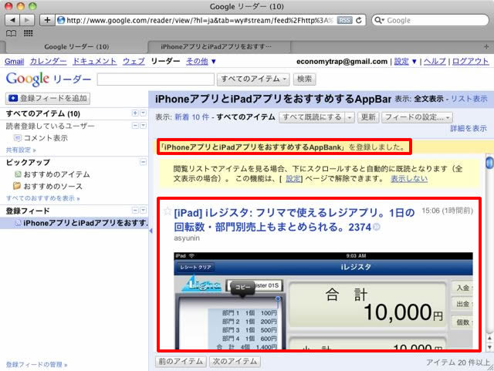Click すべて既読にする button
This screenshot has width=494, height=371.
tap(312, 117)
